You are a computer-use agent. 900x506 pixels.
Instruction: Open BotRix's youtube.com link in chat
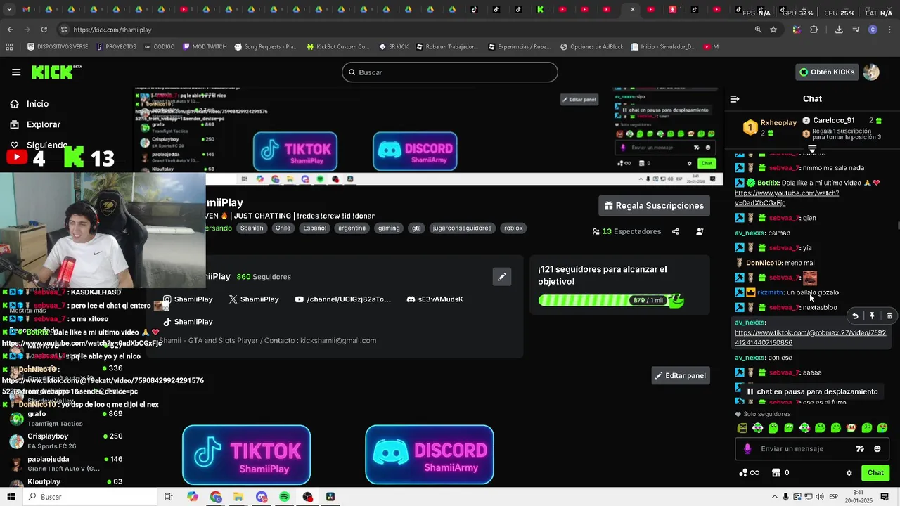tap(786, 198)
